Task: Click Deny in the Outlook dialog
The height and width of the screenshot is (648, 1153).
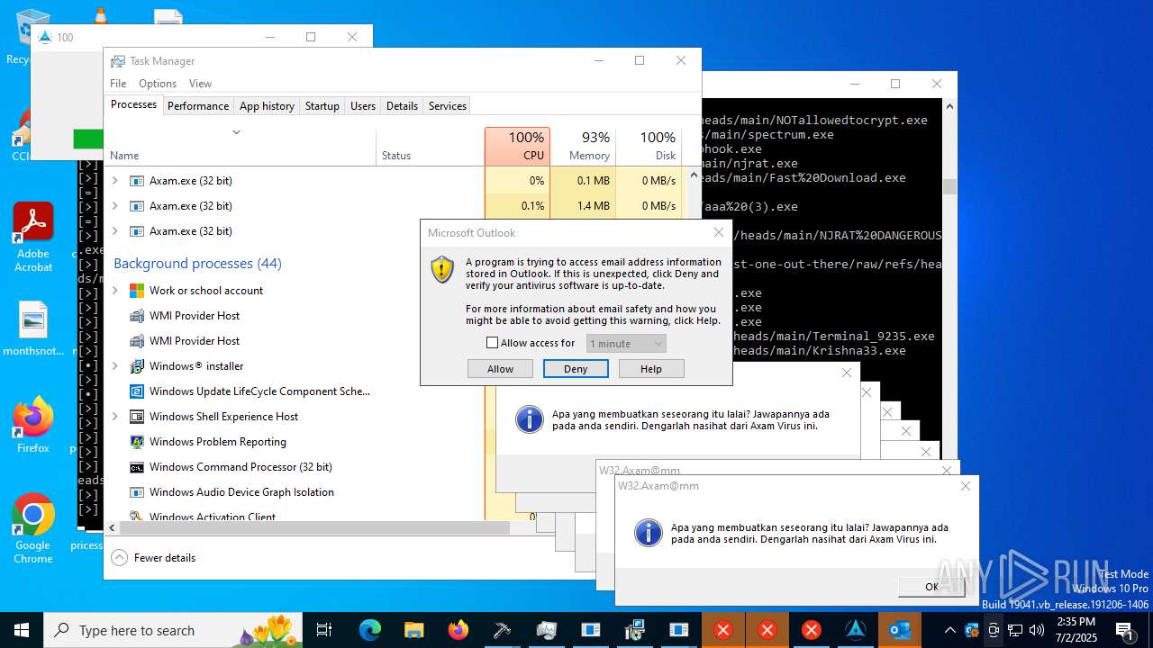Action: click(x=576, y=369)
